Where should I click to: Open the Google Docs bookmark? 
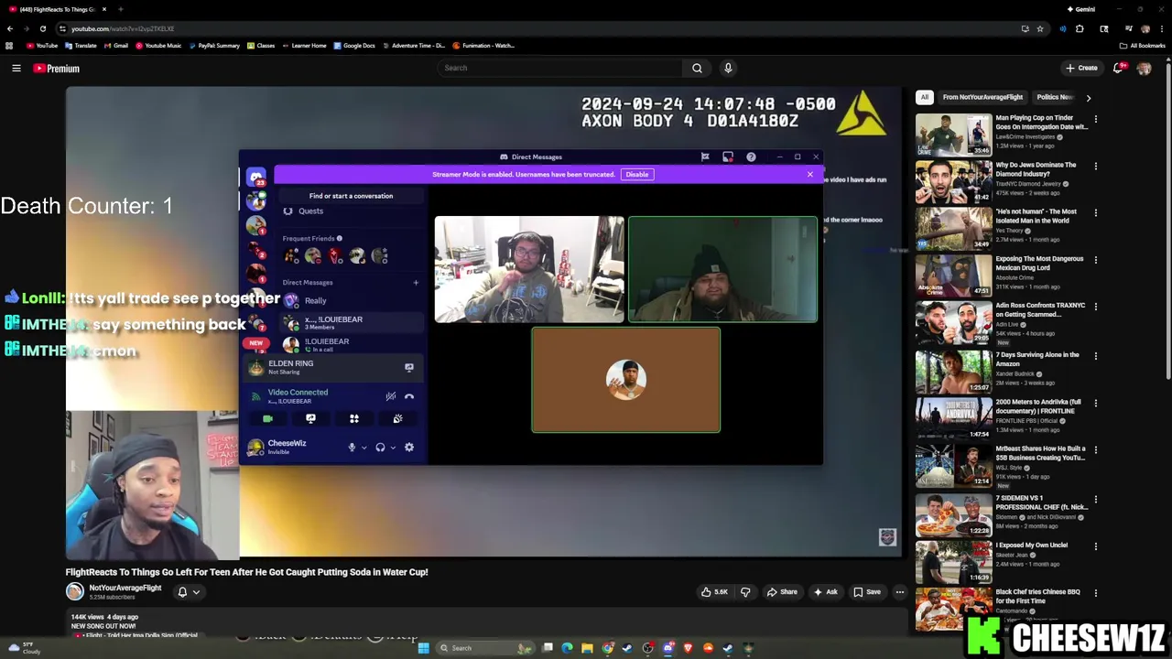(x=354, y=46)
